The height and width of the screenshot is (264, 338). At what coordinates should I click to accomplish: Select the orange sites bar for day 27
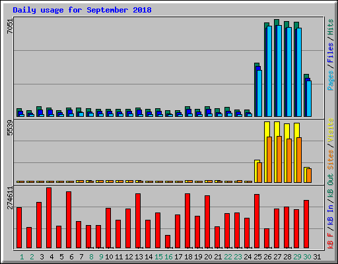click(x=279, y=159)
